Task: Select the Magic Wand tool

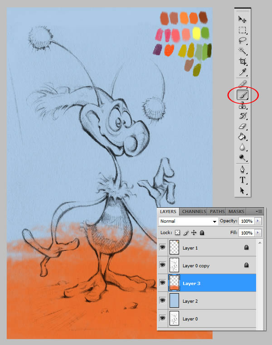Action: pyautogui.click(x=243, y=51)
